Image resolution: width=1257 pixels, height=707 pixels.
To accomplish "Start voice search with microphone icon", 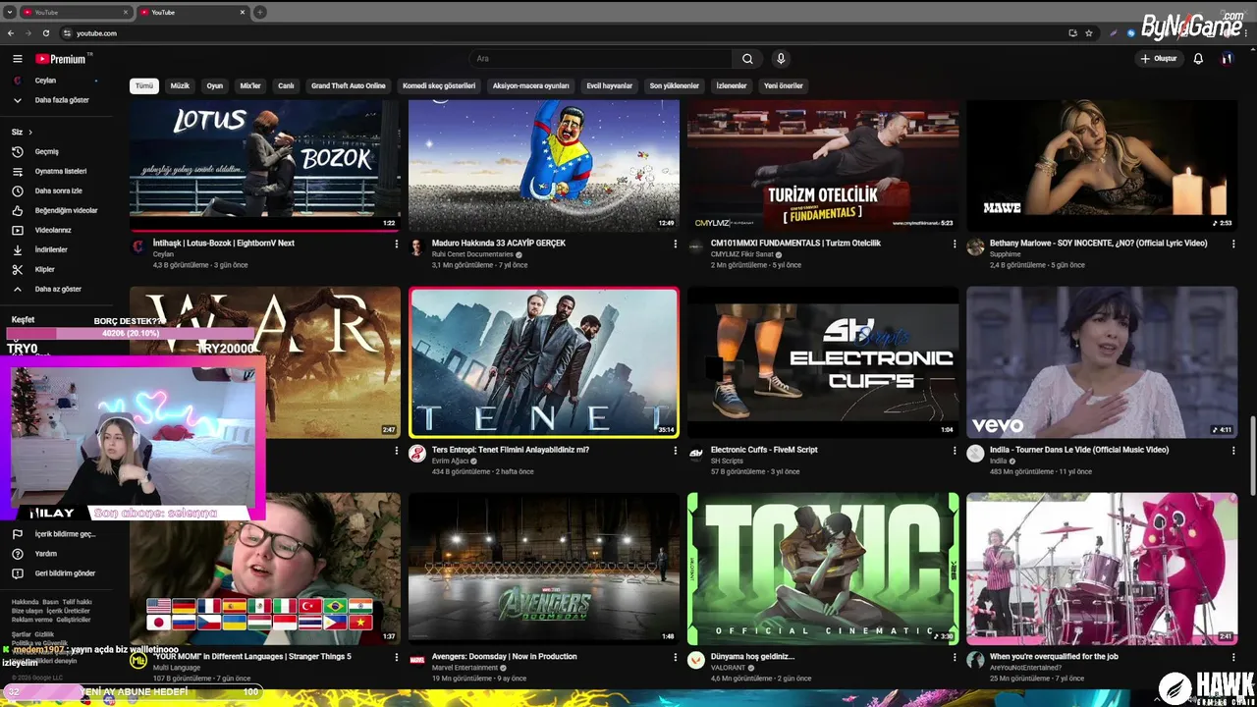I will 781,59.
